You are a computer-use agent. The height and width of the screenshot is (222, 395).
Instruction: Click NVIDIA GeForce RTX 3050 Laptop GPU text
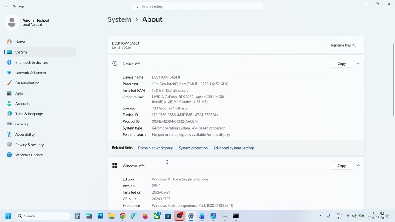[188, 97]
